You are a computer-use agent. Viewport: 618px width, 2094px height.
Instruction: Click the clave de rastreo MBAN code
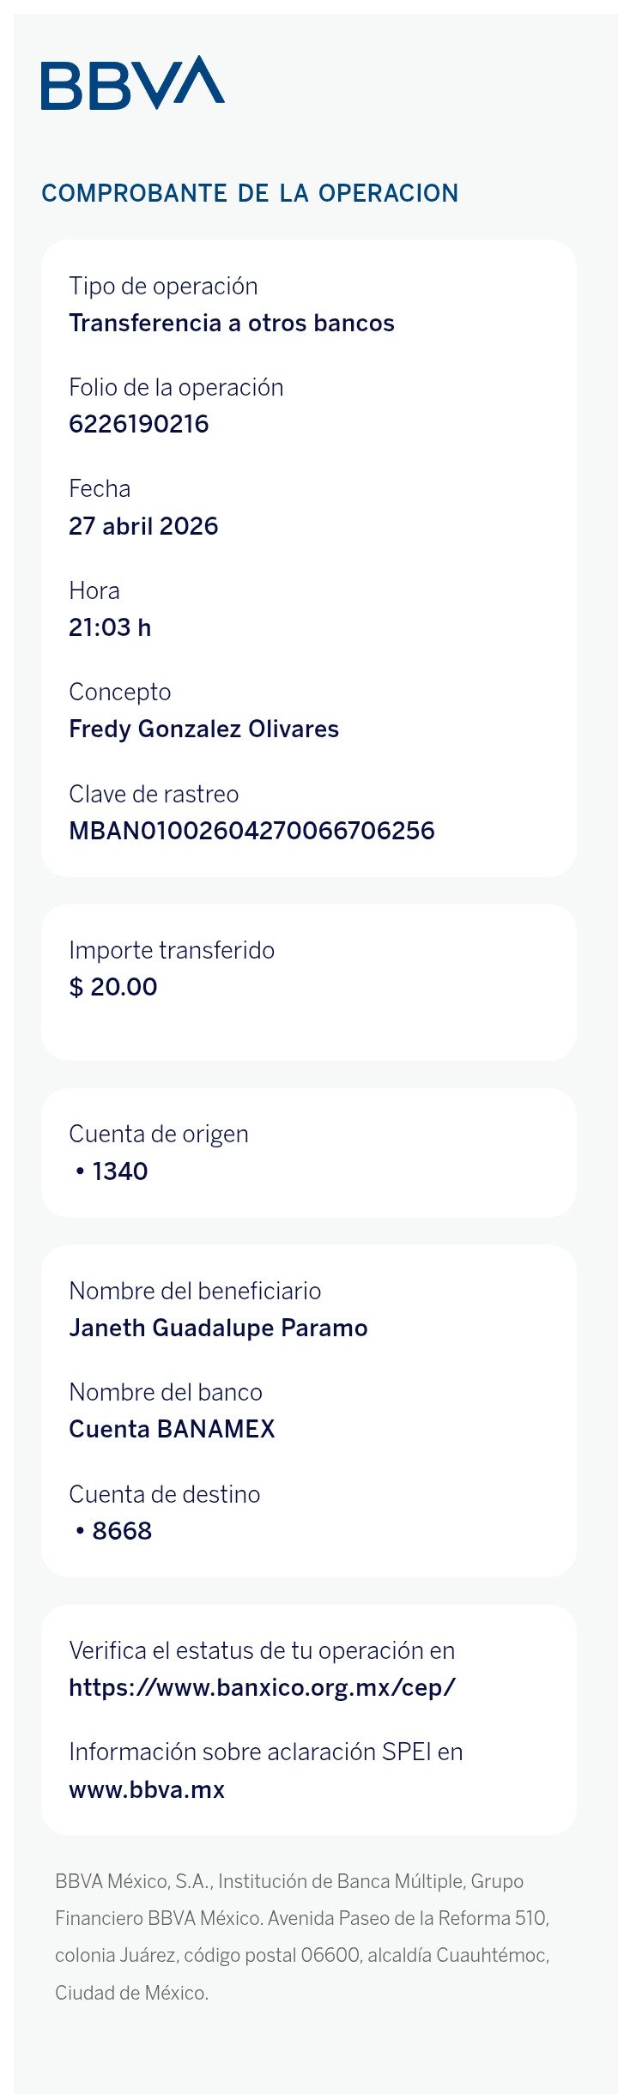251,831
